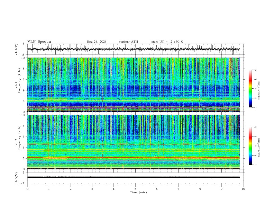The width and height of the screenshot is (274, 212).
Task: Click time axis tick label "8"
Action: [x=200, y=189]
